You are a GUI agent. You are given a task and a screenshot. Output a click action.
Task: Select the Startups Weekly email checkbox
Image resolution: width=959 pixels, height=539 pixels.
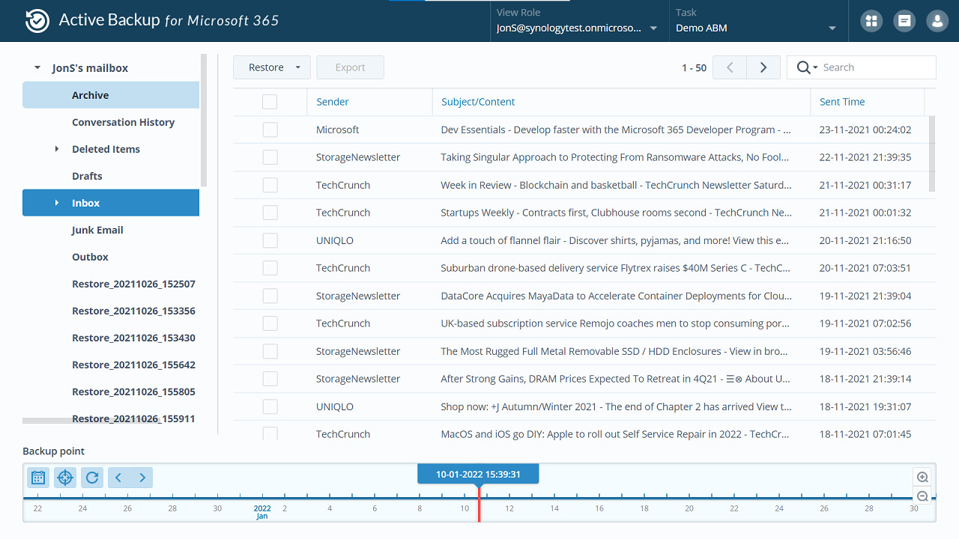click(270, 213)
